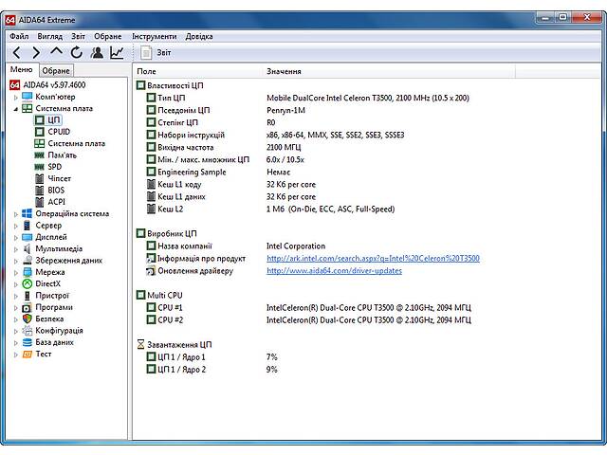Open the aida64.com driver-updates link

pos(334,270)
